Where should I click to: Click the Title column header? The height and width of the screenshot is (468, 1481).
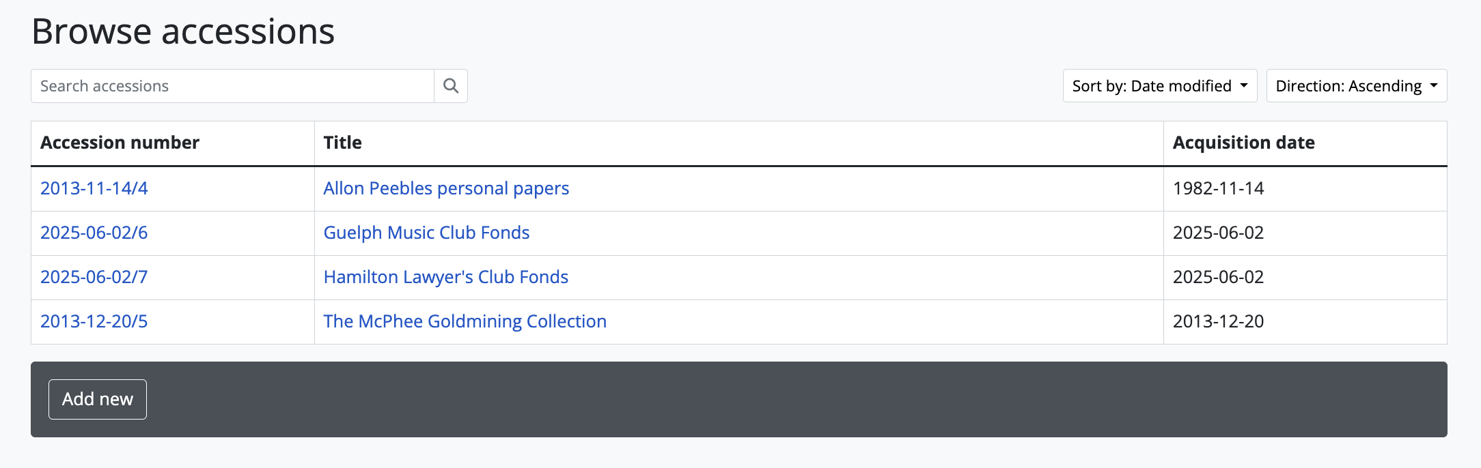[342, 143]
